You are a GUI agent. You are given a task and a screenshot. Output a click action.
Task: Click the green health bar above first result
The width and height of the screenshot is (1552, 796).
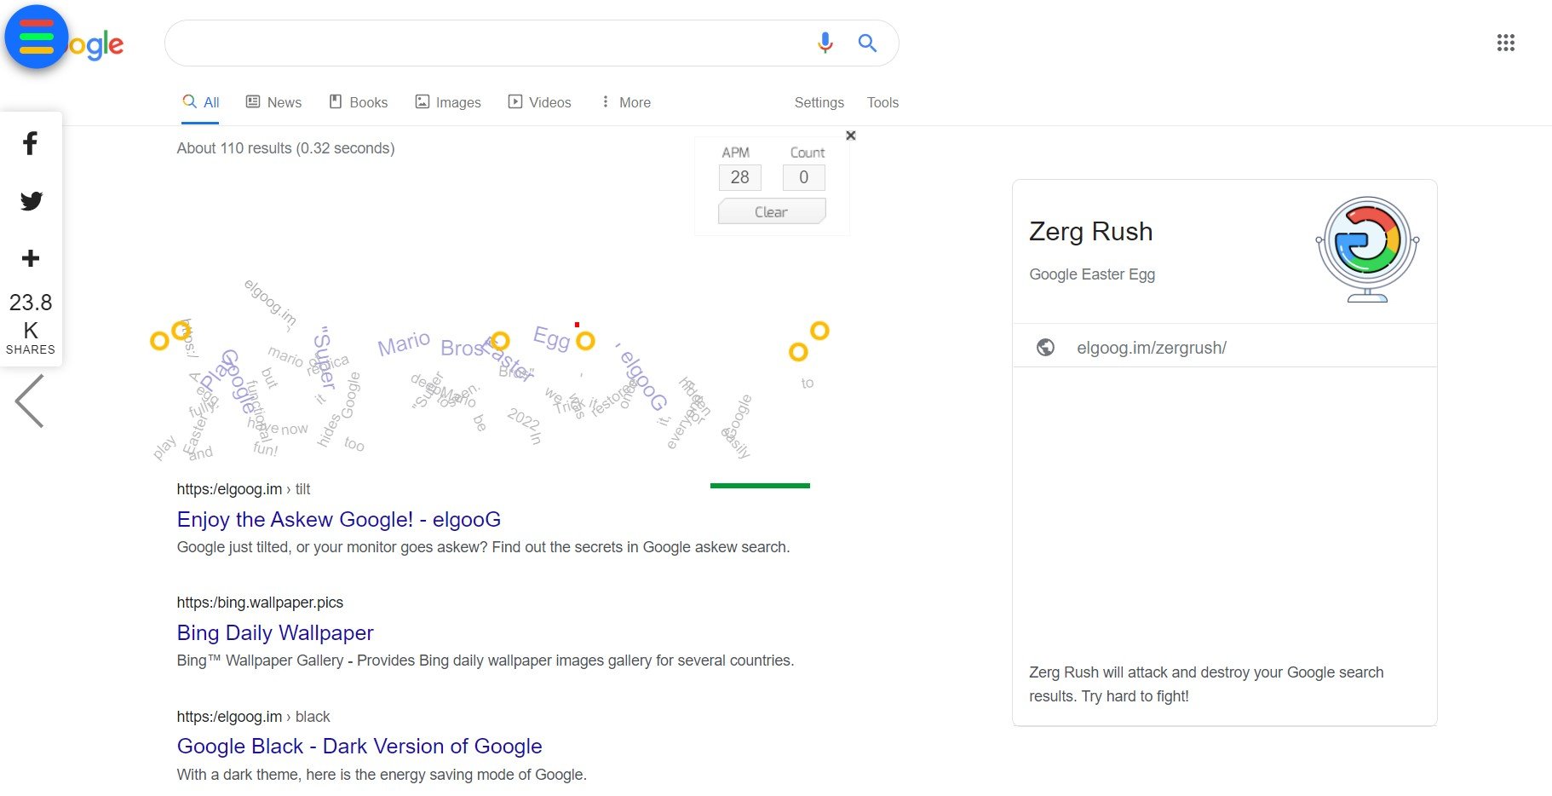760,486
